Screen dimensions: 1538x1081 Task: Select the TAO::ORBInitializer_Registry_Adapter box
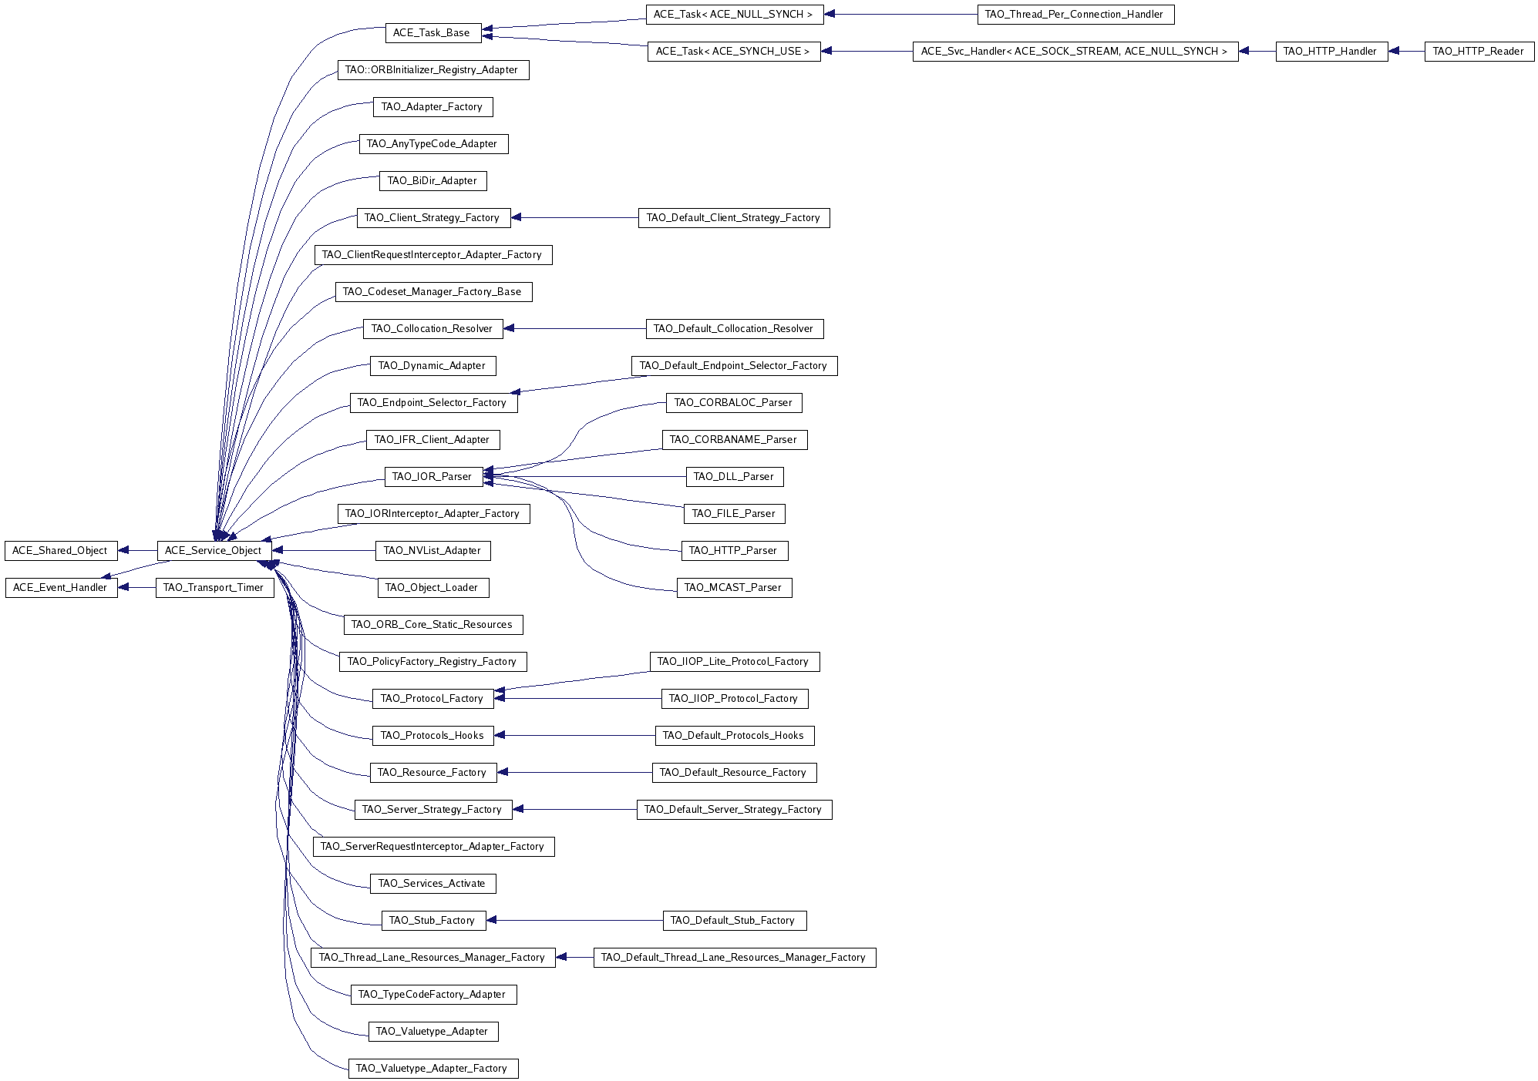(432, 69)
